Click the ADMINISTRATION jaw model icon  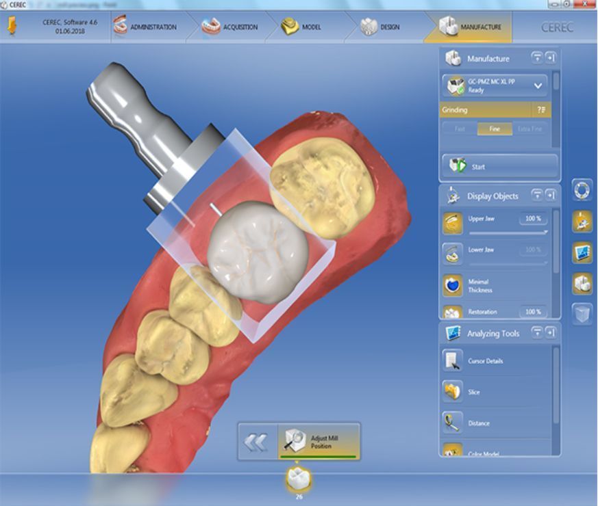120,25
